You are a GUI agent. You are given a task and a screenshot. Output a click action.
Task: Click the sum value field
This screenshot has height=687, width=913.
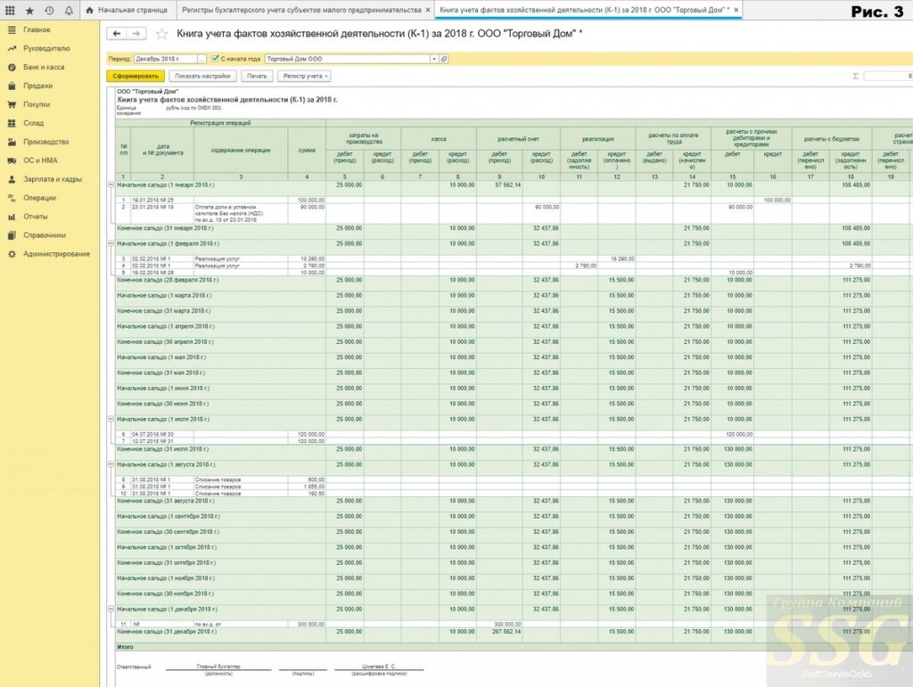[x=888, y=77]
